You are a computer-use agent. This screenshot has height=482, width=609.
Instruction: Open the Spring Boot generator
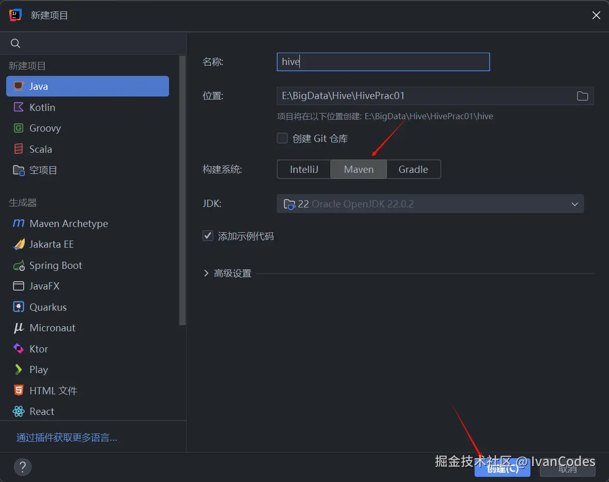coord(54,265)
